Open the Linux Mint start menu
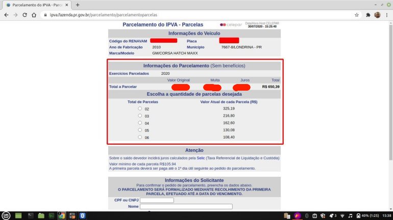The height and width of the screenshot is (220, 393). (6, 215)
